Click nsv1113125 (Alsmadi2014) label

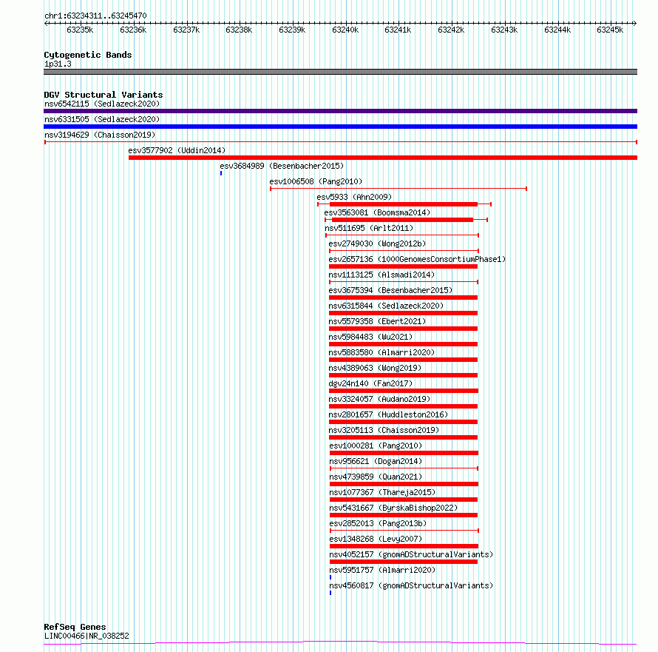pyautogui.click(x=381, y=275)
